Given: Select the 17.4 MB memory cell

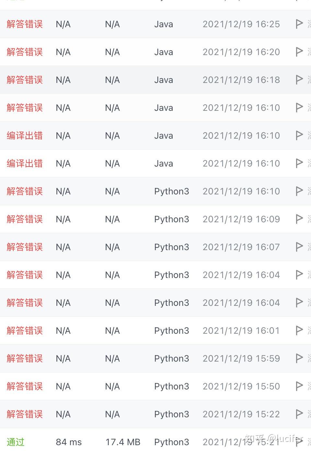Looking at the screenshot, I should tap(123, 442).
